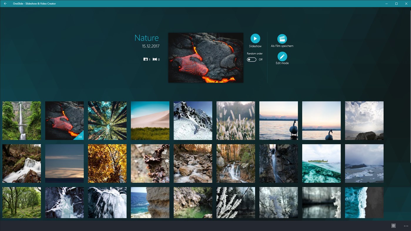Click the album date 15.12.2017
Image resolution: width=411 pixels, height=231 pixels.
(x=150, y=46)
